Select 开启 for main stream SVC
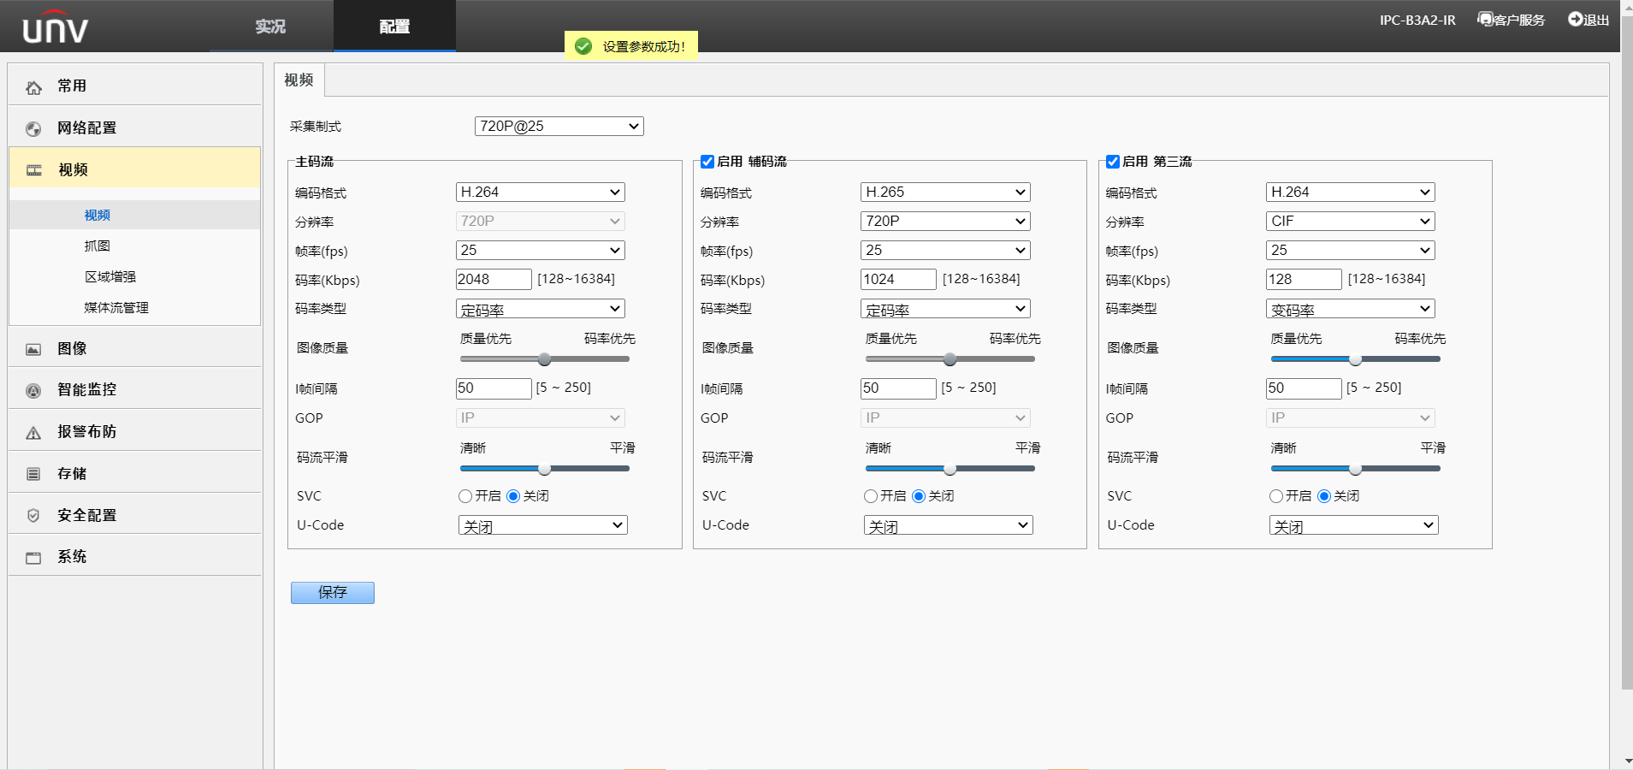Image resolution: width=1633 pixels, height=770 pixels. click(465, 496)
